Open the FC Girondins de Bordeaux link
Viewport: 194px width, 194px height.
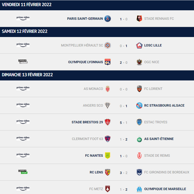[x=167, y=172]
